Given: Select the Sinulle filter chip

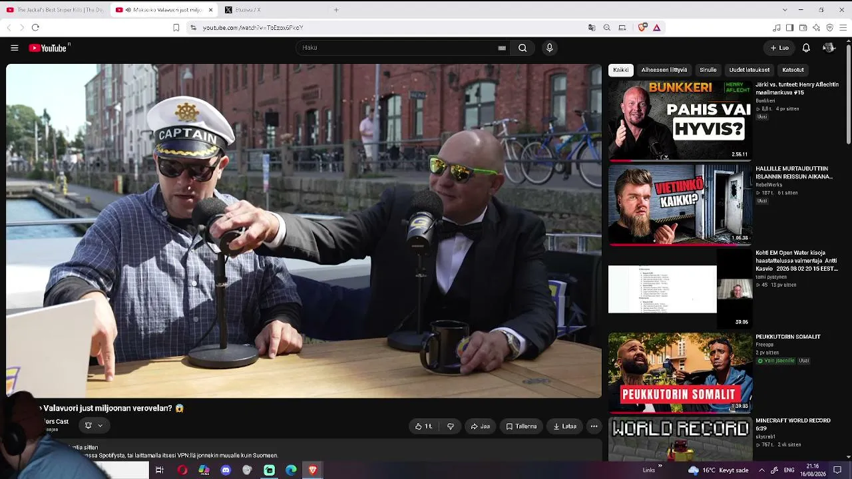Looking at the screenshot, I should pyautogui.click(x=708, y=70).
